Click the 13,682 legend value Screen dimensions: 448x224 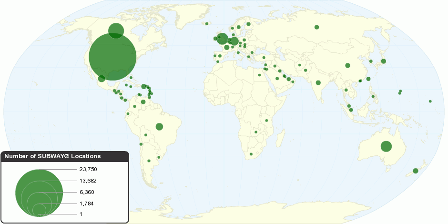click(89, 181)
